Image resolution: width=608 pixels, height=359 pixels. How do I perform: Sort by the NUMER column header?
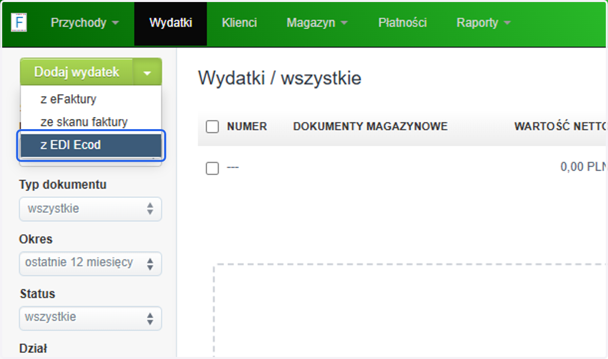[247, 127]
